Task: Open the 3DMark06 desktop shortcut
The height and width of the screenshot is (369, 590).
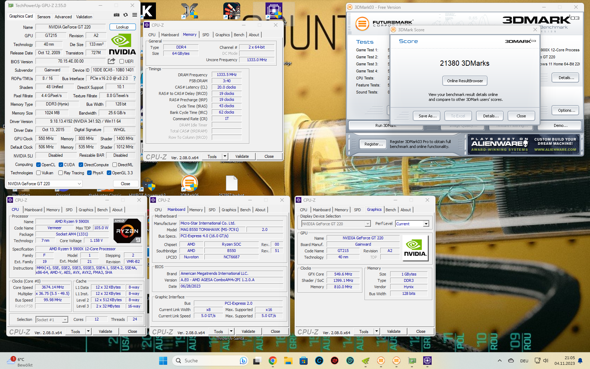Action: click(x=190, y=184)
